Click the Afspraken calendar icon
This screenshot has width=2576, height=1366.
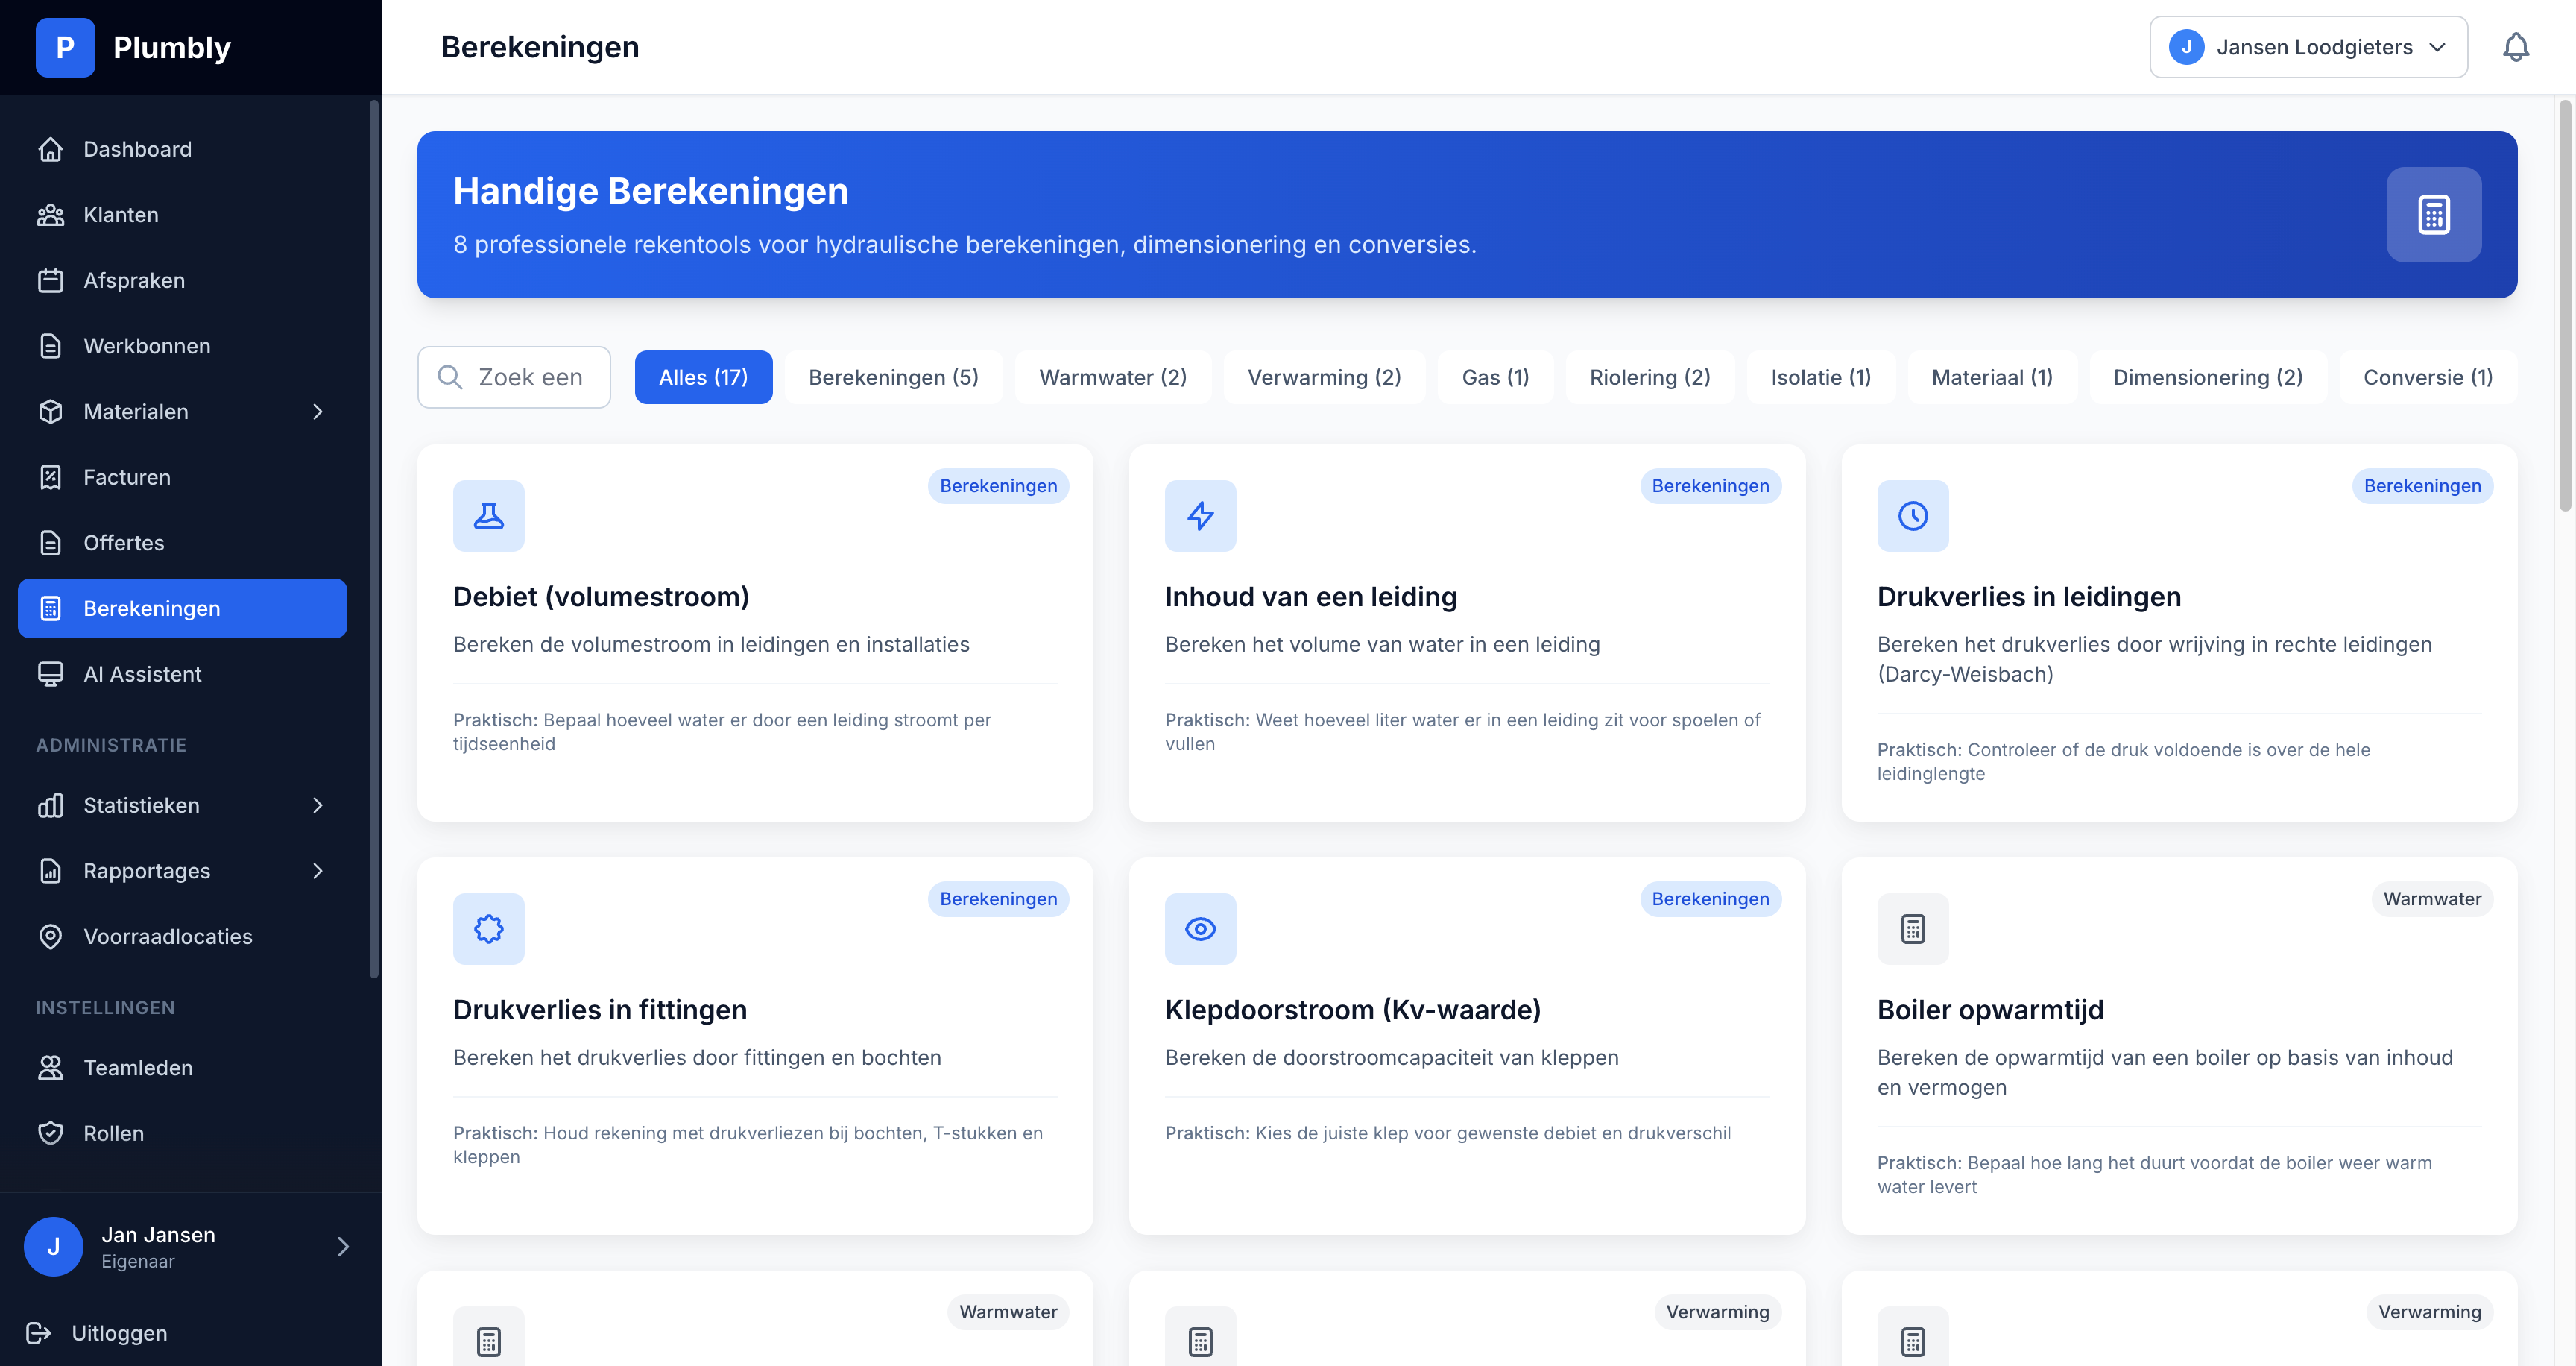click(x=50, y=280)
